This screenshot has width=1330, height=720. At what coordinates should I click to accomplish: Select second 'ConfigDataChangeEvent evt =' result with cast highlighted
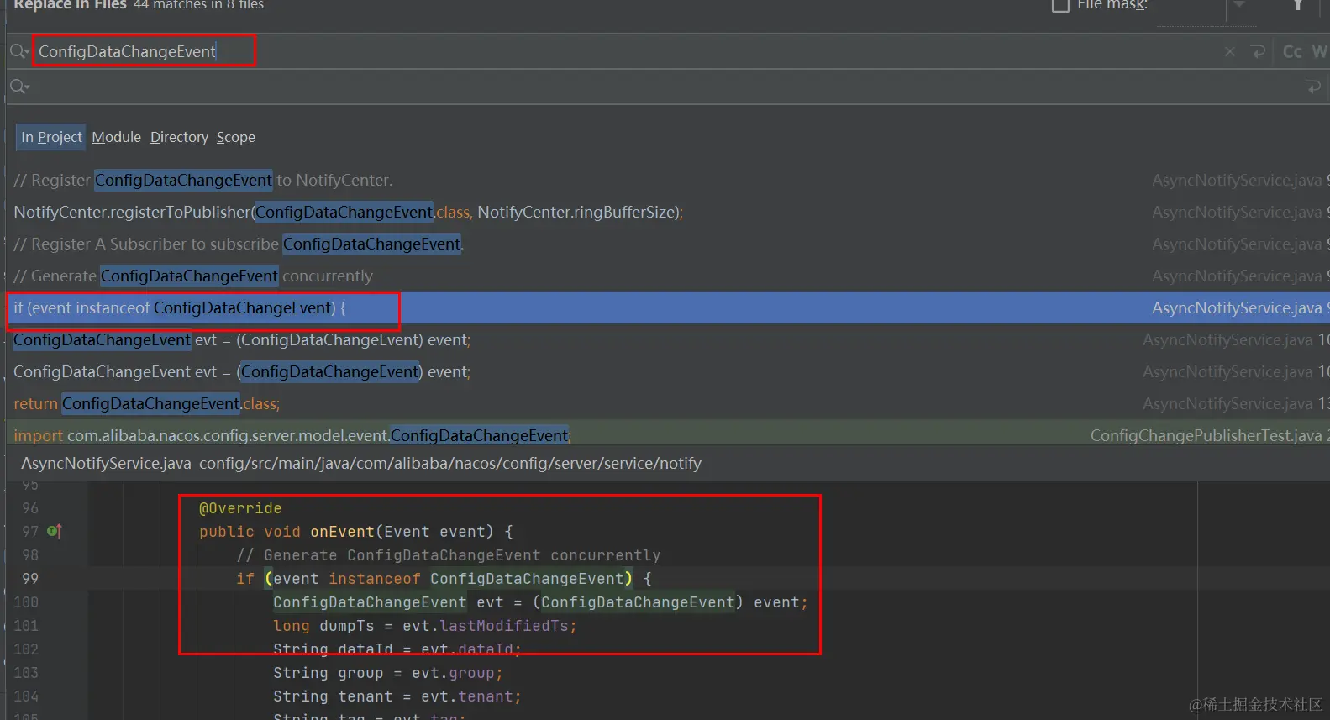point(668,371)
